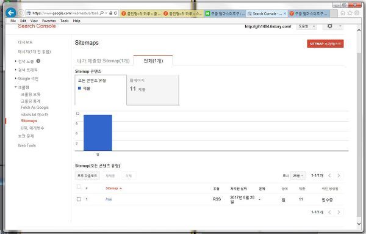
Task: Click the search magnifier in the address bar
Action: pyautogui.click(x=102, y=13)
